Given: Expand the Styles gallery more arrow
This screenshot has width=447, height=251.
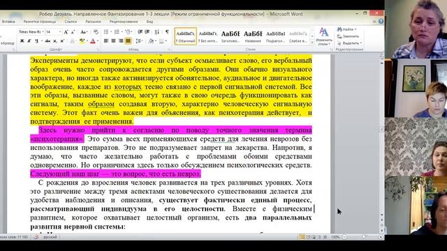Looking at the screenshot, I should click(312, 42).
